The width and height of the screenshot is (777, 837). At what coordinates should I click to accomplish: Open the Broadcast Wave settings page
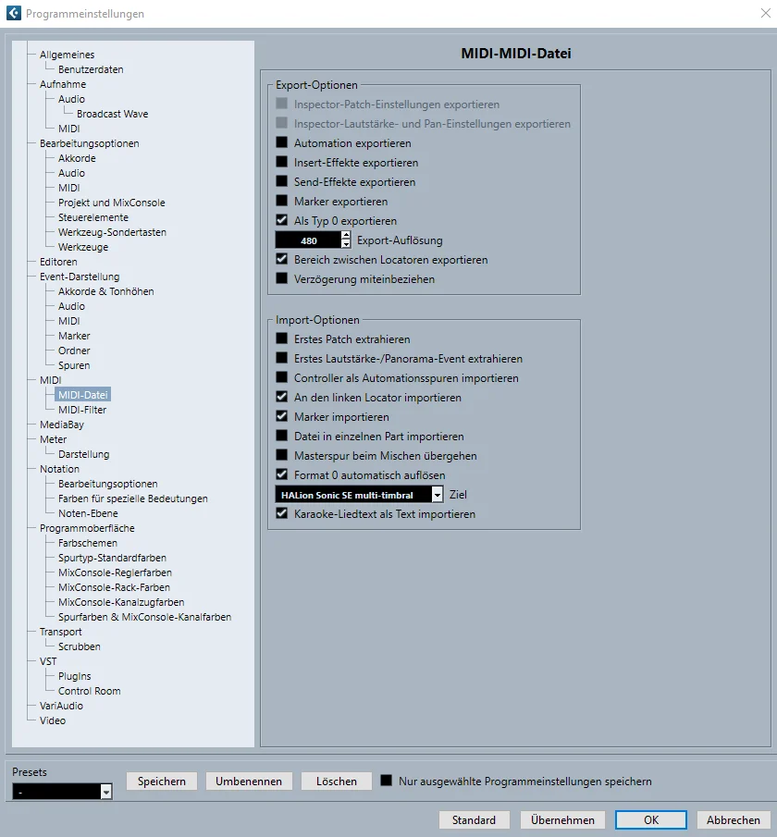[x=112, y=114]
